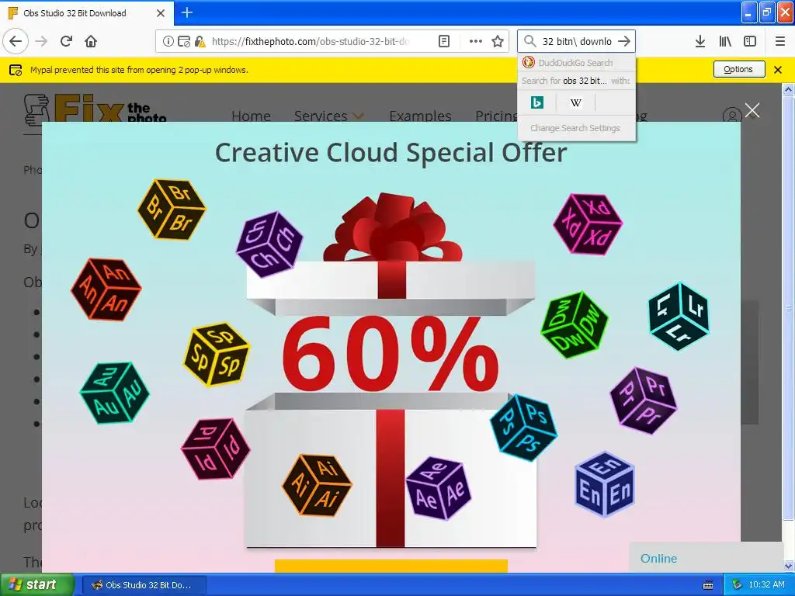The width and height of the screenshot is (795, 596).
Task: Open the page actions three-dot menu
Action: [x=475, y=42]
